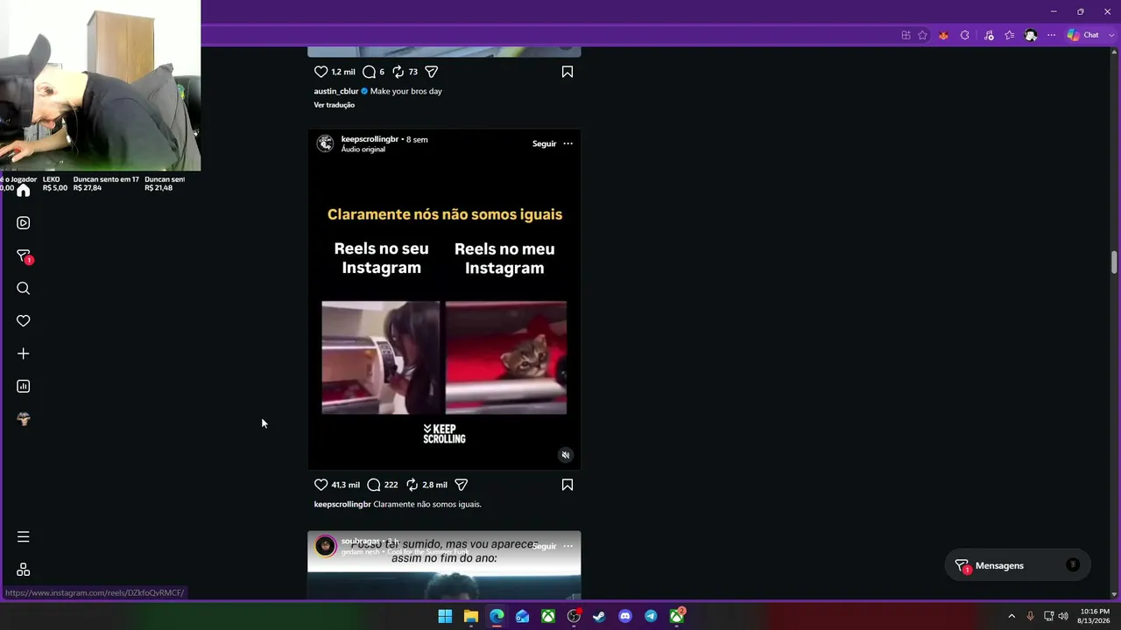
Task: Add this page to browser favorites
Action: pyautogui.click(x=923, y=35)
